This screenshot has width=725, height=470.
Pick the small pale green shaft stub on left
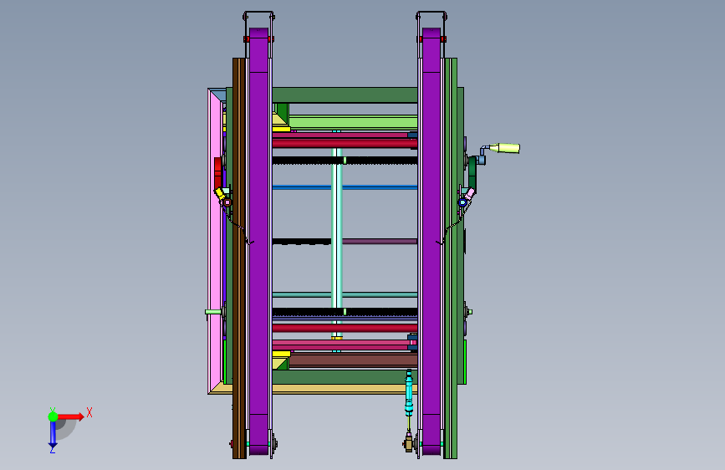tap(213, 312)
